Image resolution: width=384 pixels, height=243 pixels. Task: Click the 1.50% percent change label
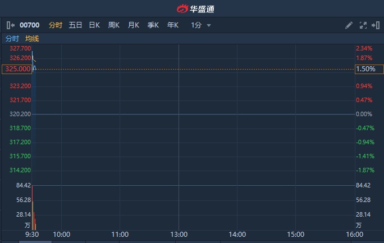pos(365,69)
